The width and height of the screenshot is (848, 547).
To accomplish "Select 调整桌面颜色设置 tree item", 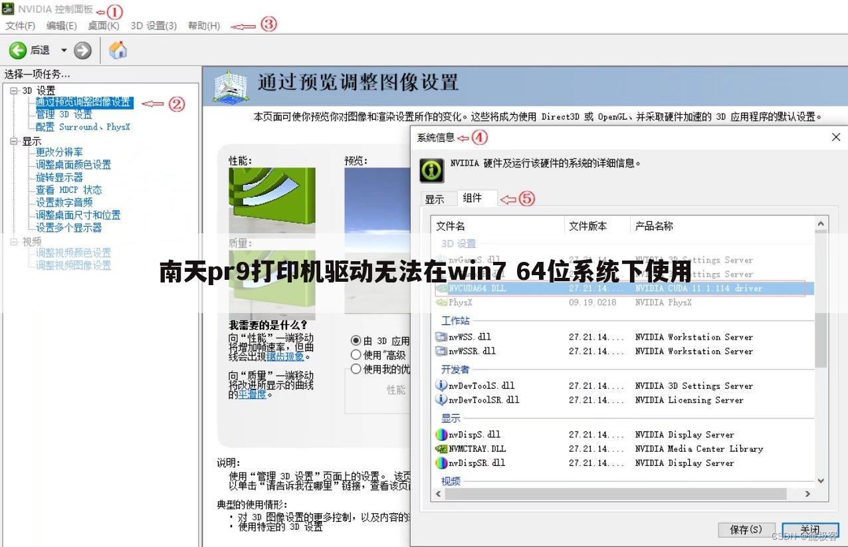I will pyautogui.click(x=73, y=165).
